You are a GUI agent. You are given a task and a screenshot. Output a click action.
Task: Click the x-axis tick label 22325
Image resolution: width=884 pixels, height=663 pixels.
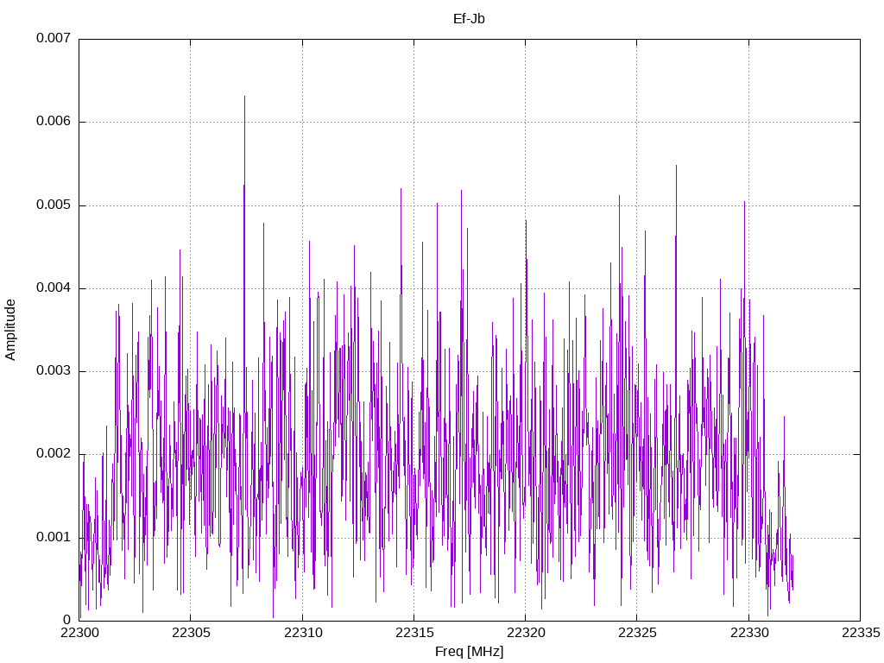[x=637, y=633]
